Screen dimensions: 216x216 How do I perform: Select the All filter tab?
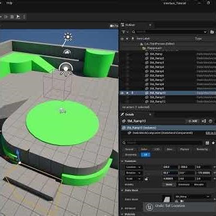coord(146,155)
